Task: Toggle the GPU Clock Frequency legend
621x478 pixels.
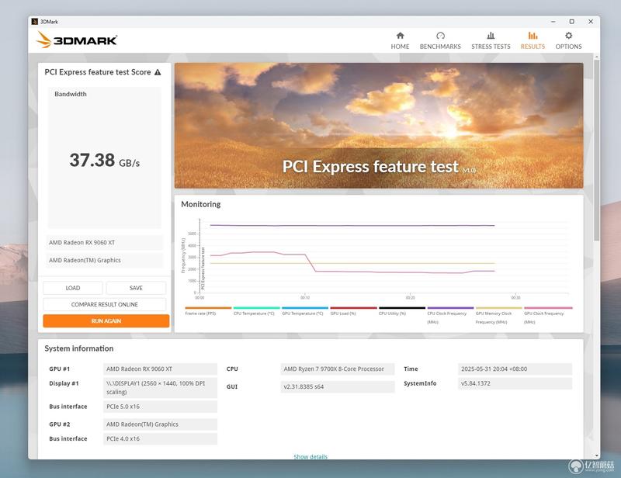Action: 548,315
